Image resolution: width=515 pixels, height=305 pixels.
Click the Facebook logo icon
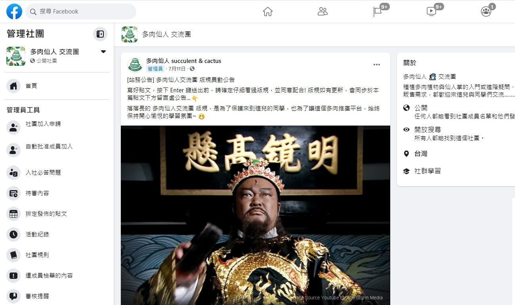tap(14, 11)
